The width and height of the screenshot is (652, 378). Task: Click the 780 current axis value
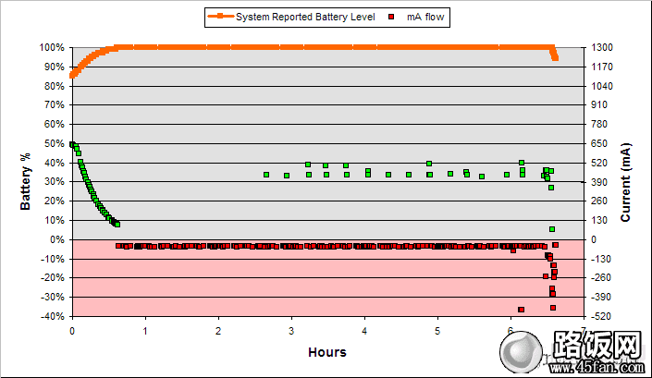(599, 124)
